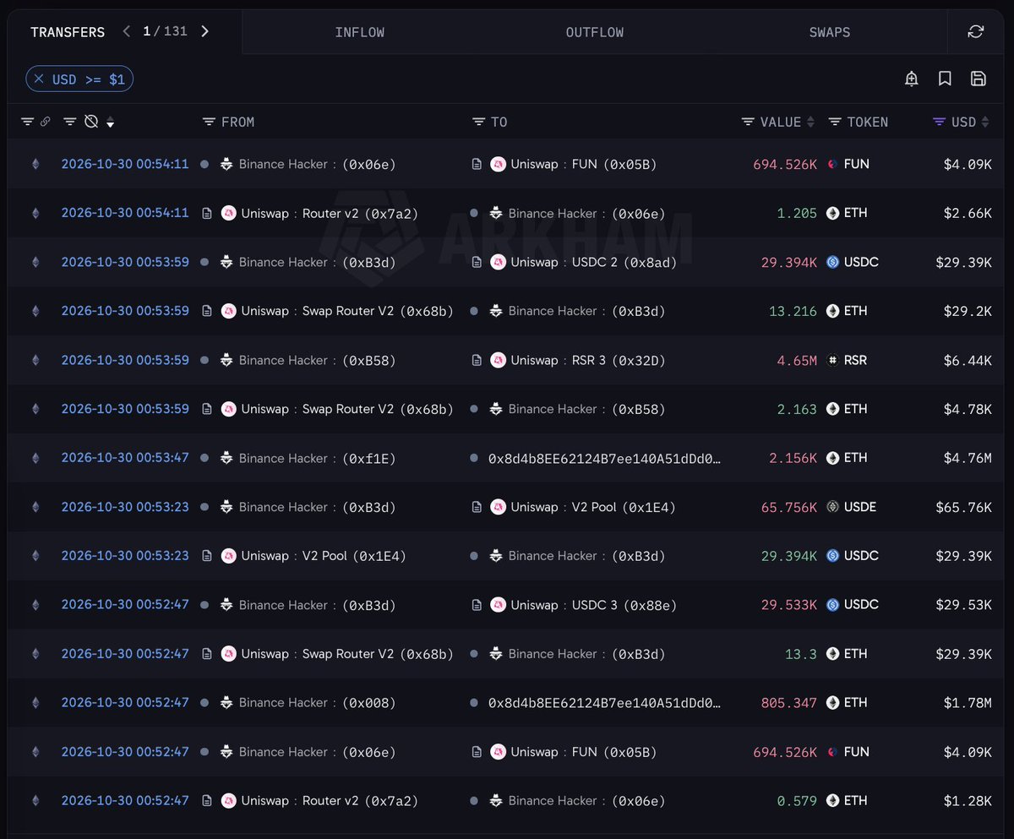
Task: Click the $4.76M USD amount
Action: [x=968, y=458]
